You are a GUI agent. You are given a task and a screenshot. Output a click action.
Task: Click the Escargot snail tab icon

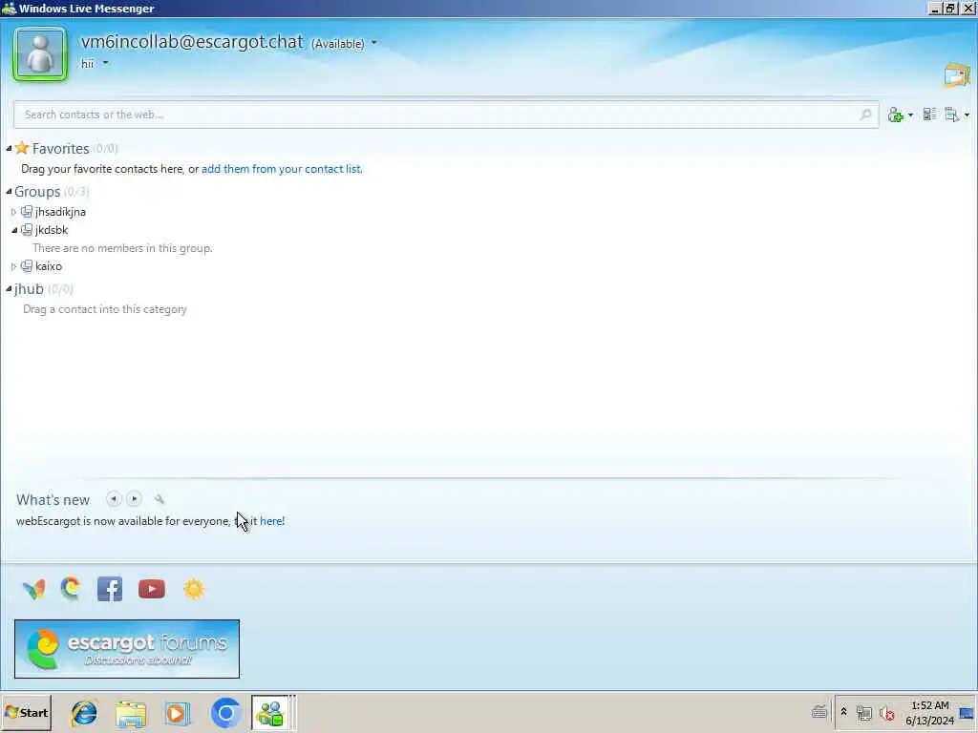point(71,588)
